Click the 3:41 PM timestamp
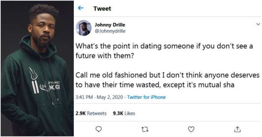The width and height of the screenshot is (262, 137). (84, 97)
